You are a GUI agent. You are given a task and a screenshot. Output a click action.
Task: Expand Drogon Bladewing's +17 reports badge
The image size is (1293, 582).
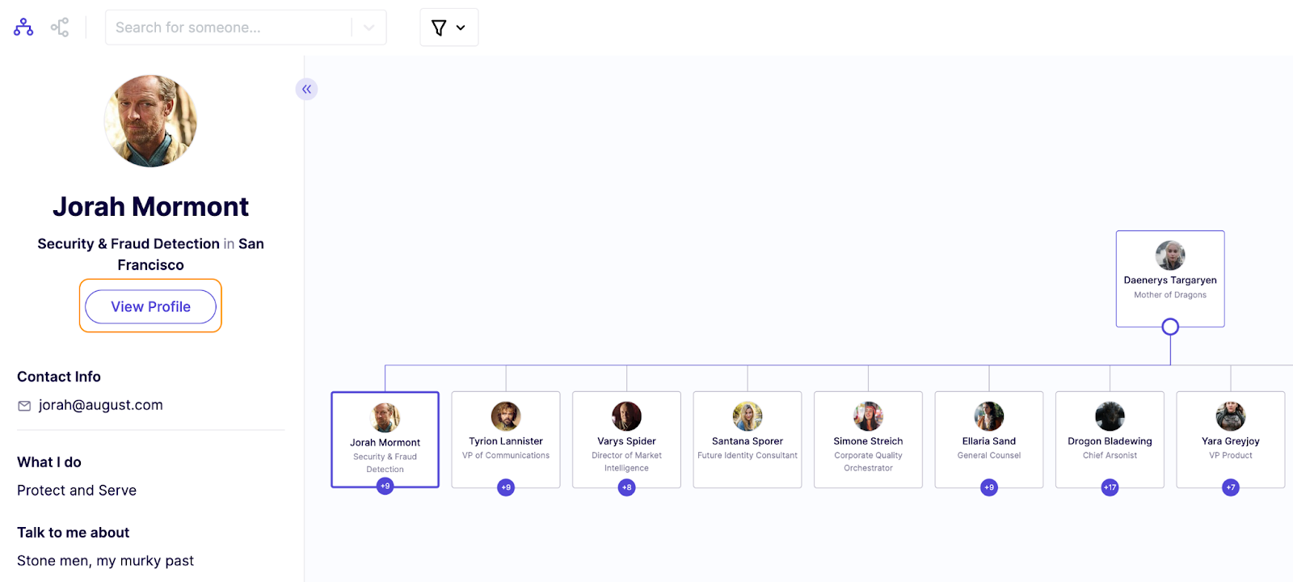pos(1110,487)
